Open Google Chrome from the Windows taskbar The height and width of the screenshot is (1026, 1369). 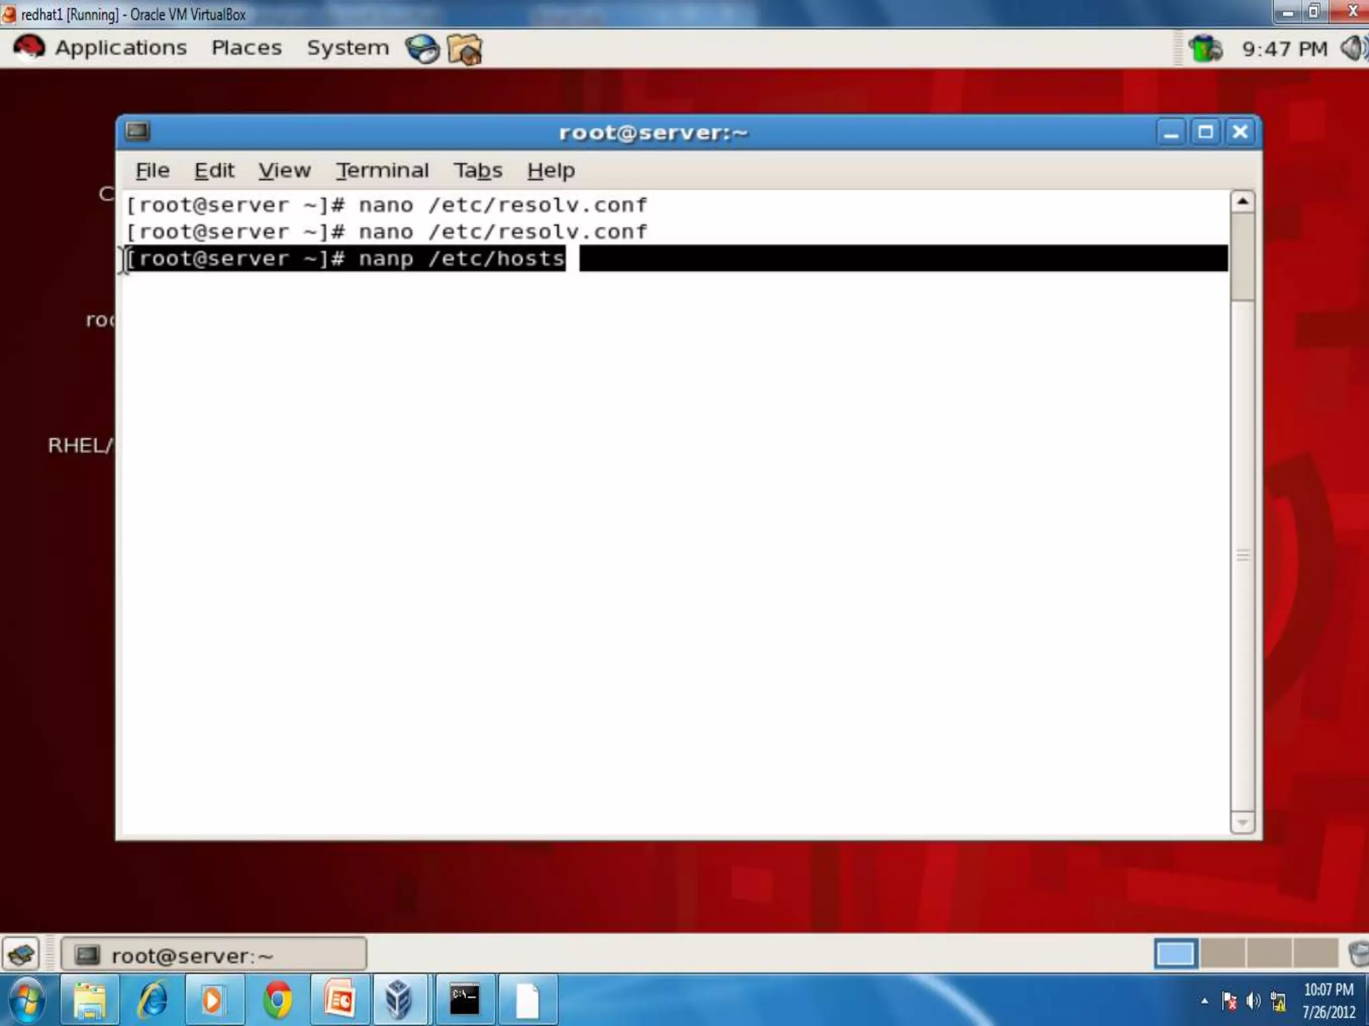(277, 1000)
